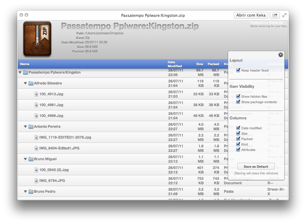Sort by the Size column header
This screenshot has height=224, width=306.
pos(200,64)
